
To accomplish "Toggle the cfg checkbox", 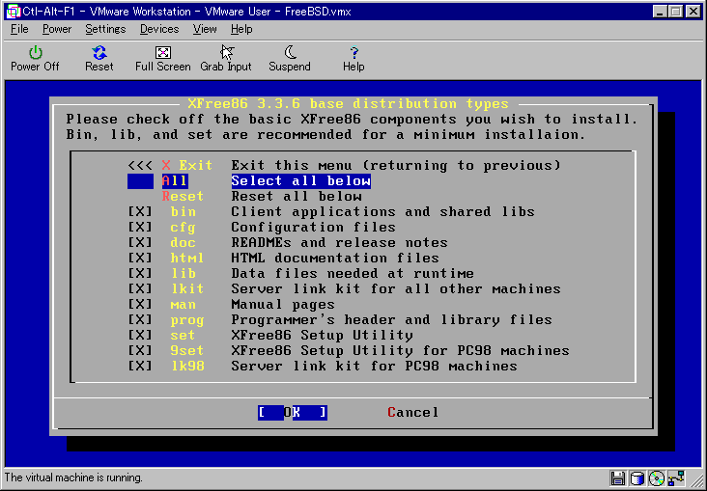I will (x=140, y=227).
